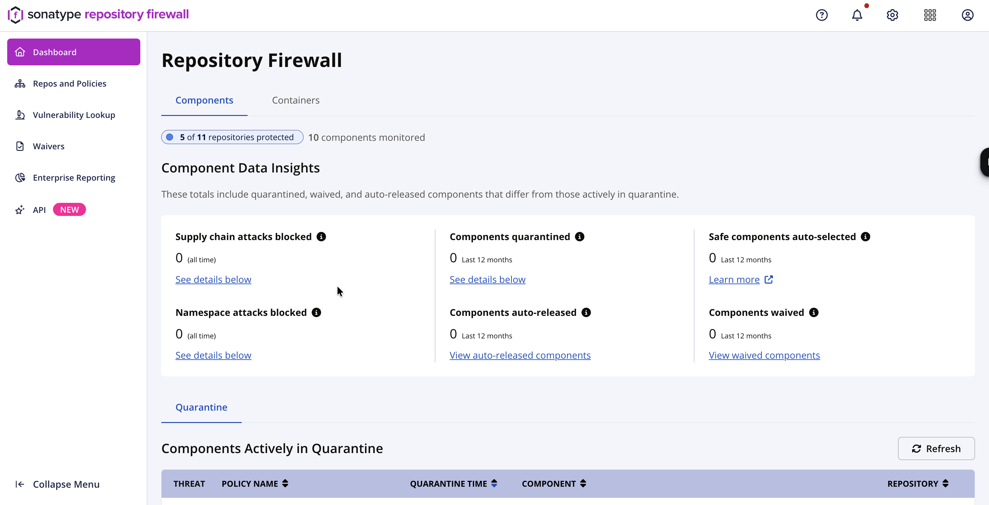Click the Waivers document icon

tap(20, 146)
